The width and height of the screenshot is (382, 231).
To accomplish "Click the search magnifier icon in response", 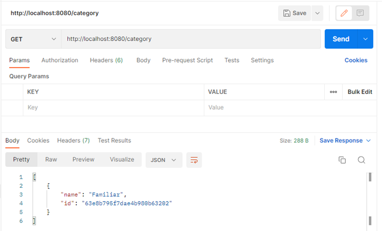I will [361, 160].
